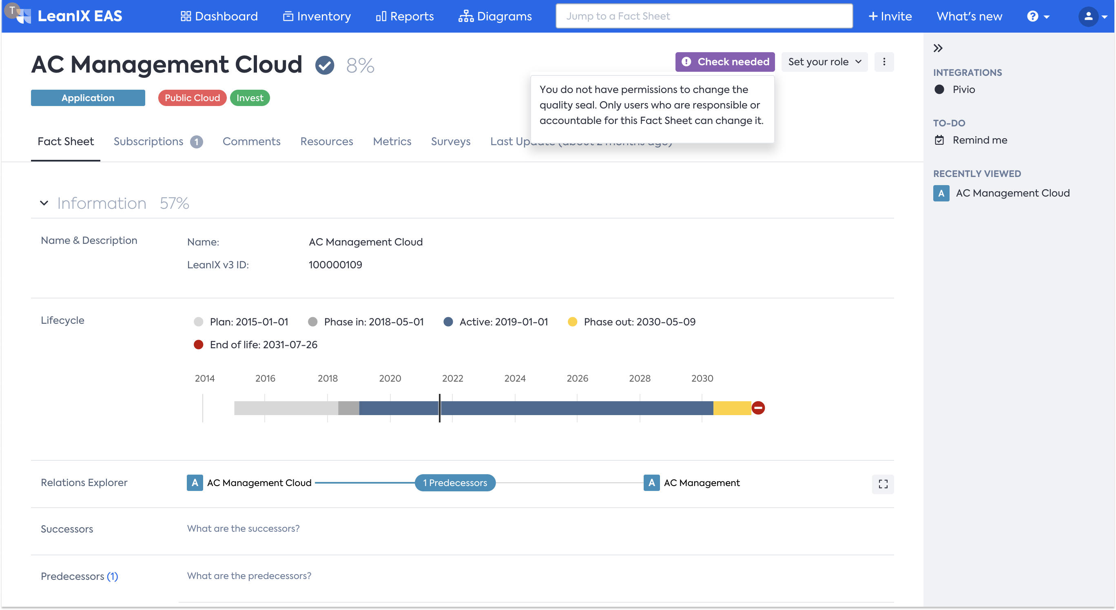Screen dimensions: 1116x610
Task: Open fullscreen Relations Explorer icon
Action: point(883,484)
